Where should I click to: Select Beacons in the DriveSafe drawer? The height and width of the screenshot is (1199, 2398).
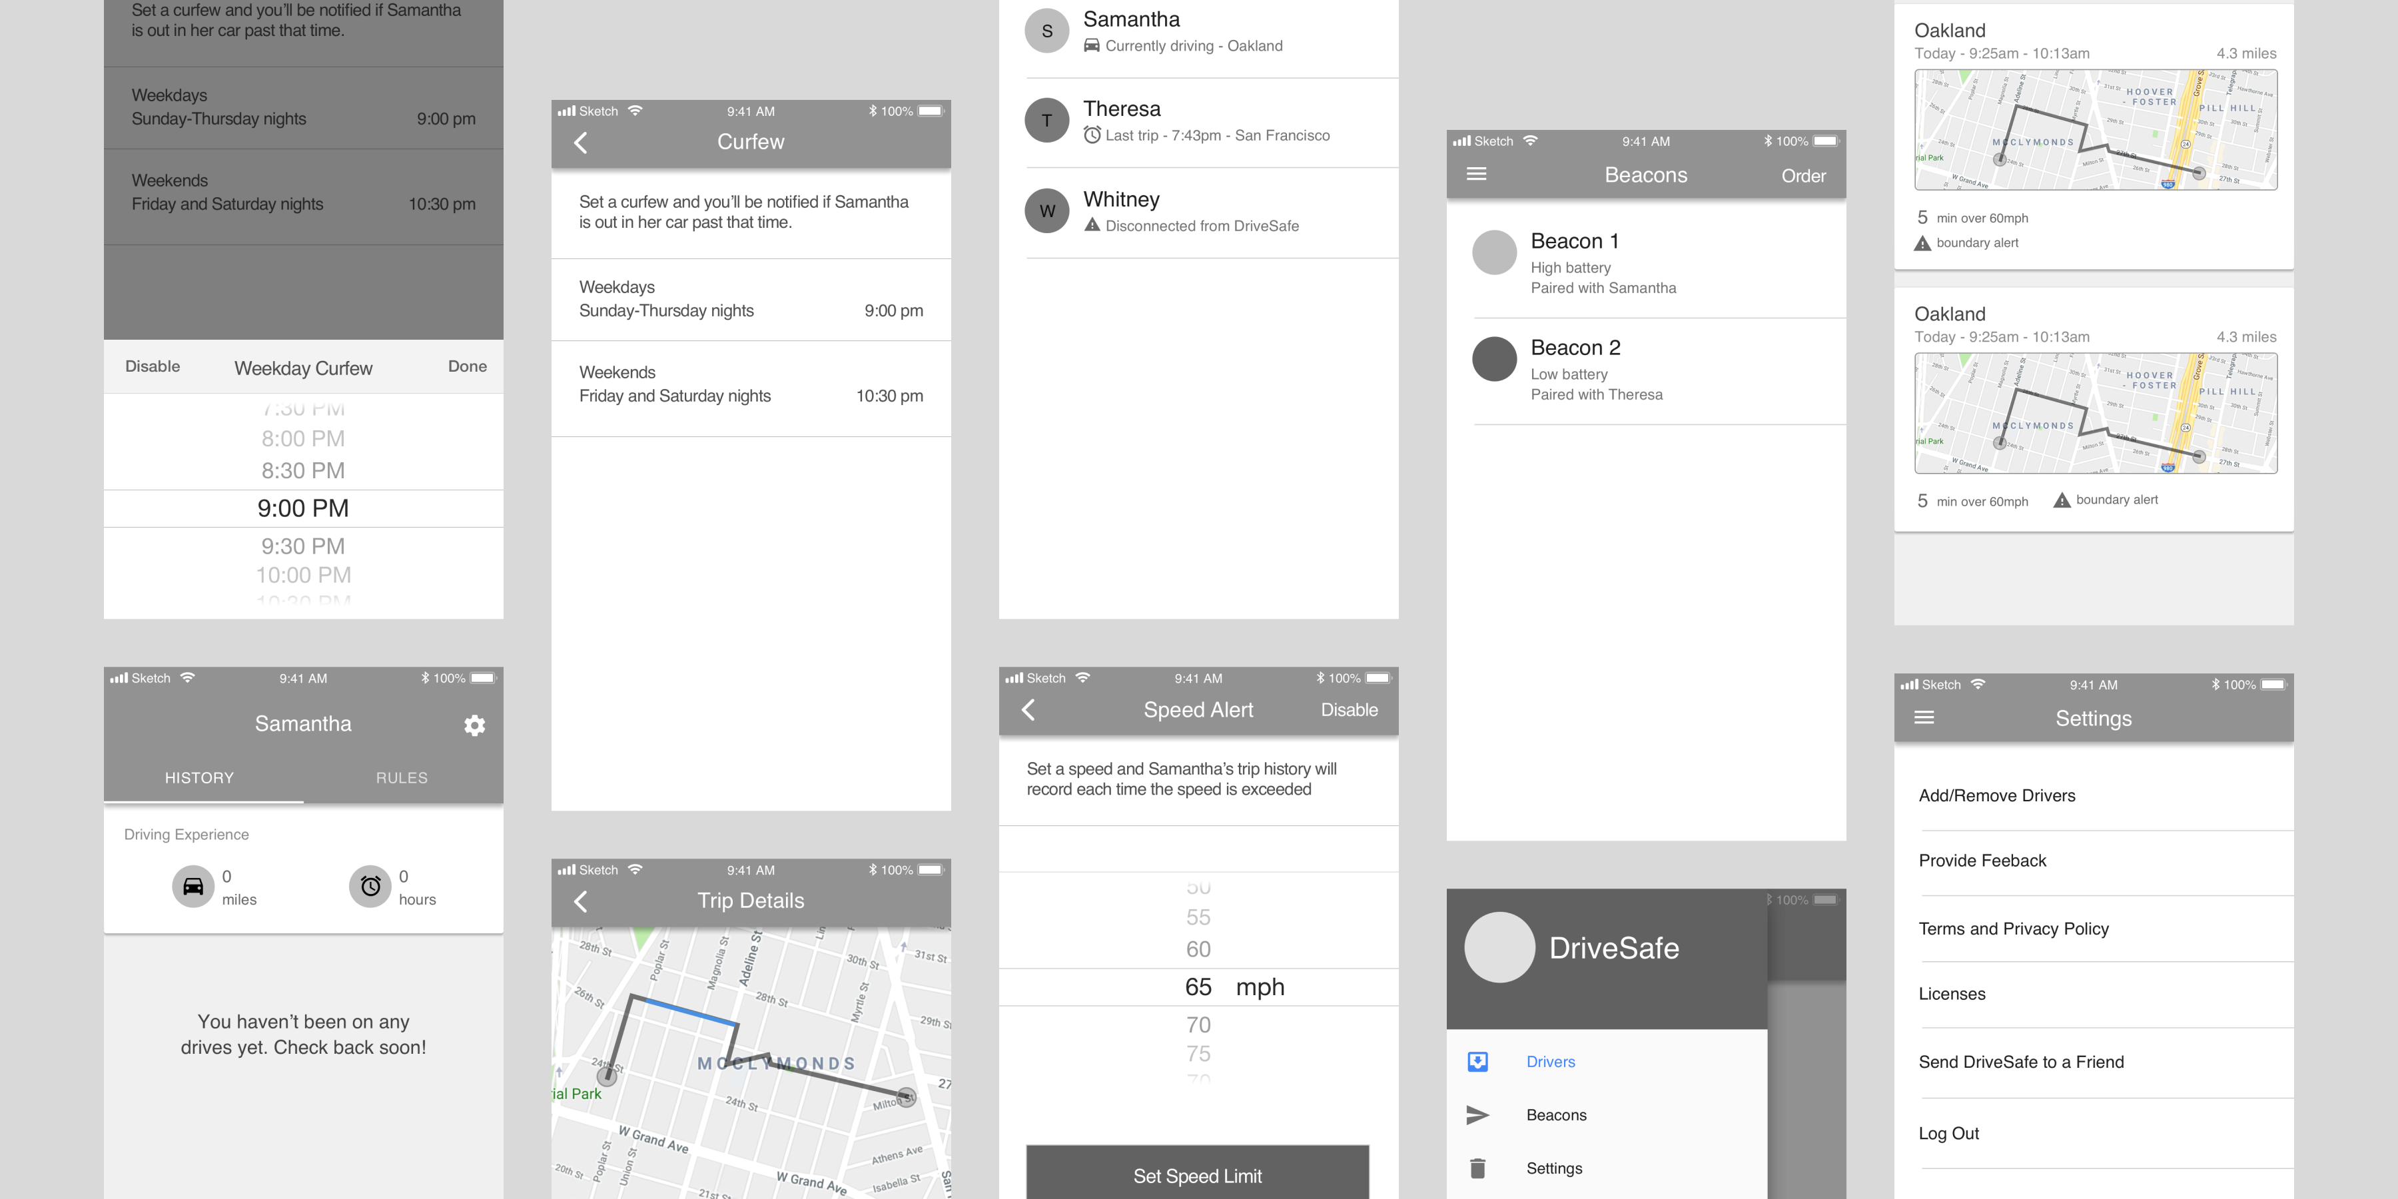[1607, 1115]
